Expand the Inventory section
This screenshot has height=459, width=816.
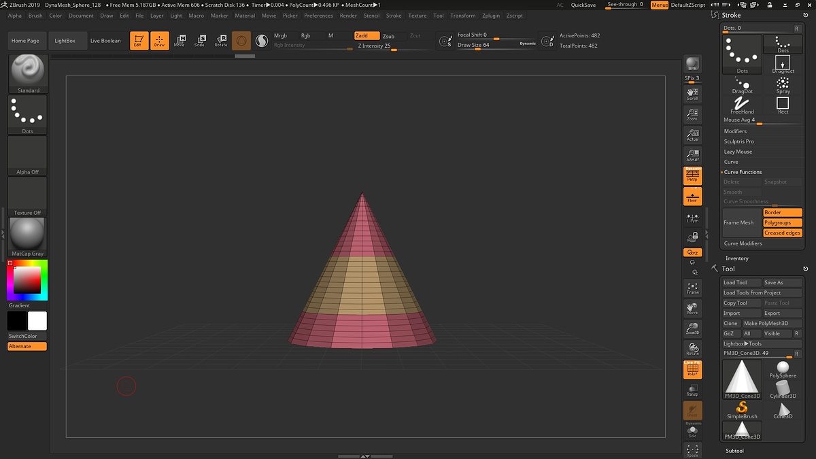(736, 258)
